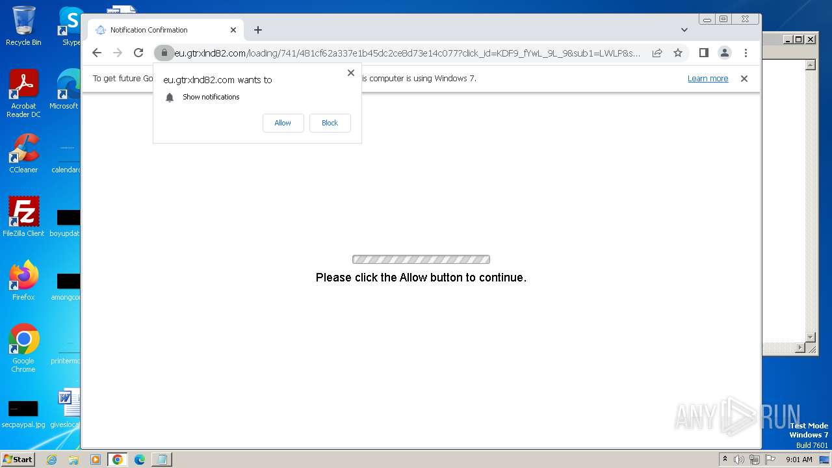Show hidden tray icons arrow
This screenshot has height=468, width=832.
tap(725, 459)
